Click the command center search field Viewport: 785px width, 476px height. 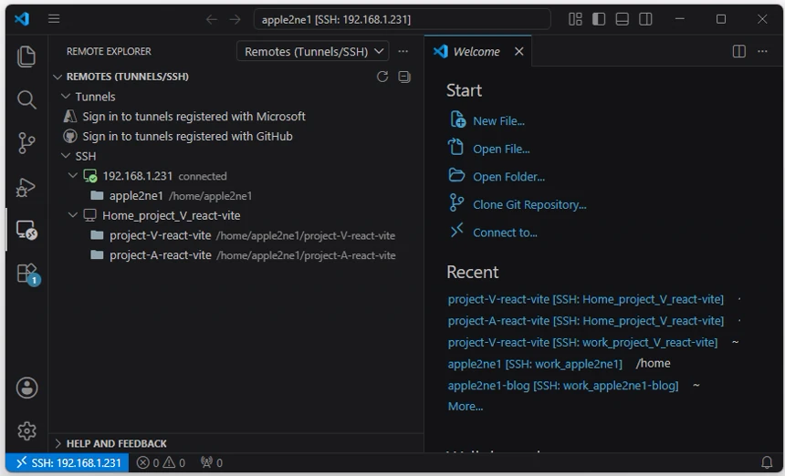point(403,19)
